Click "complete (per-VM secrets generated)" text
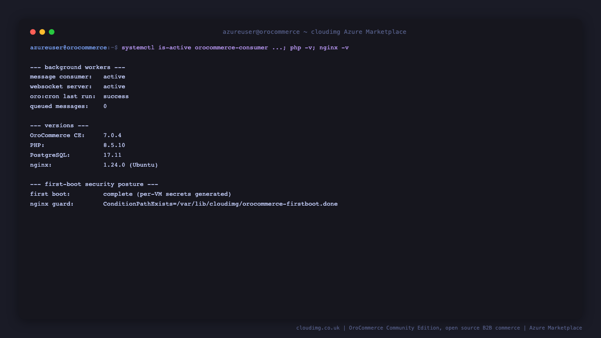The height and width of the screenshot is (338, 601). pos(167,194)
